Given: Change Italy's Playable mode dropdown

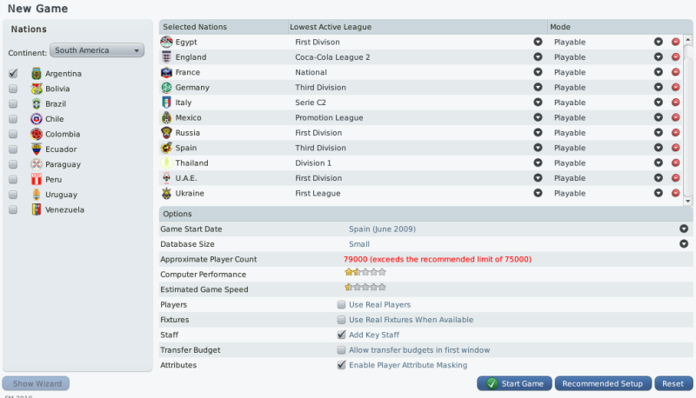Looking at the screenshot, I should (659, 103).
